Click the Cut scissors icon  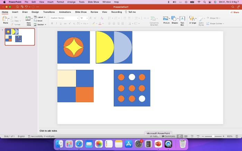click(12, 17)
